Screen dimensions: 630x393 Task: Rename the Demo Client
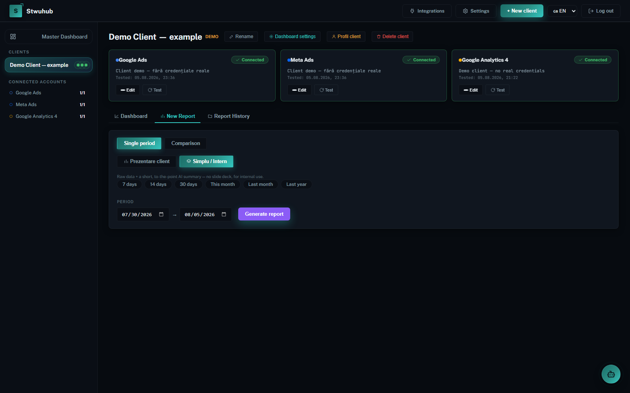241,37
